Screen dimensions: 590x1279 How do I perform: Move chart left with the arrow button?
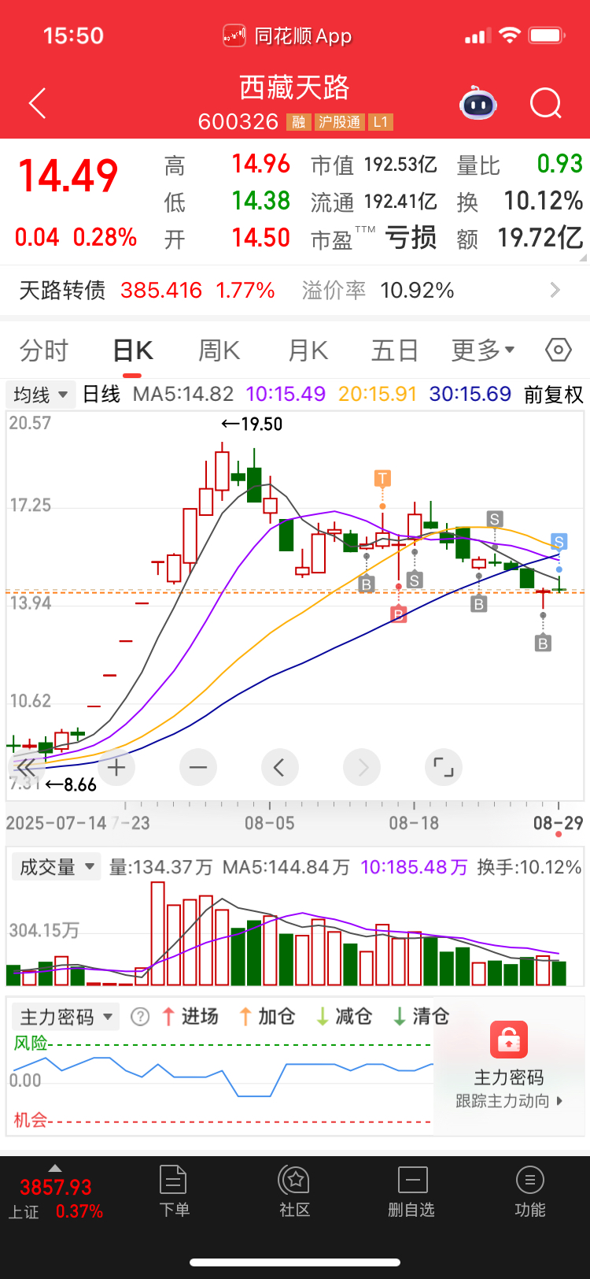coord(279,767)
